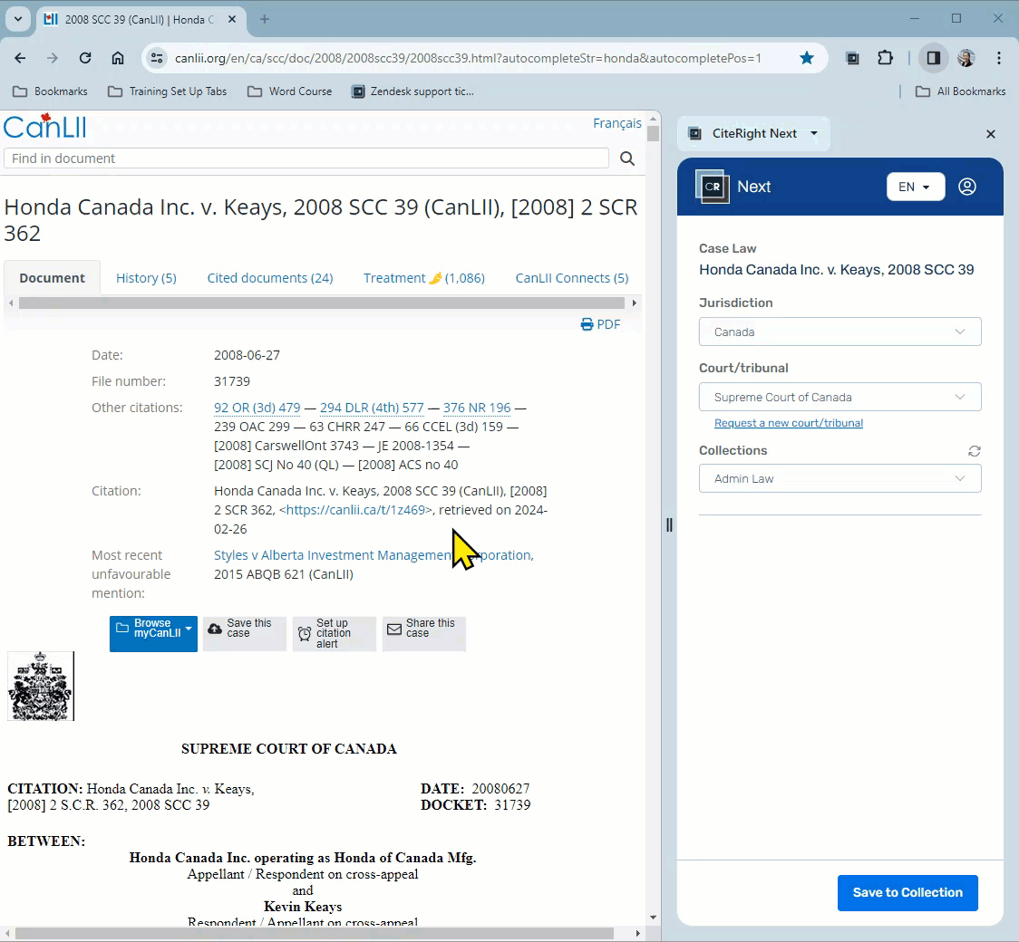Click the Share this case button
Viewport: 1019px width, 942px height.
point(423,633)
